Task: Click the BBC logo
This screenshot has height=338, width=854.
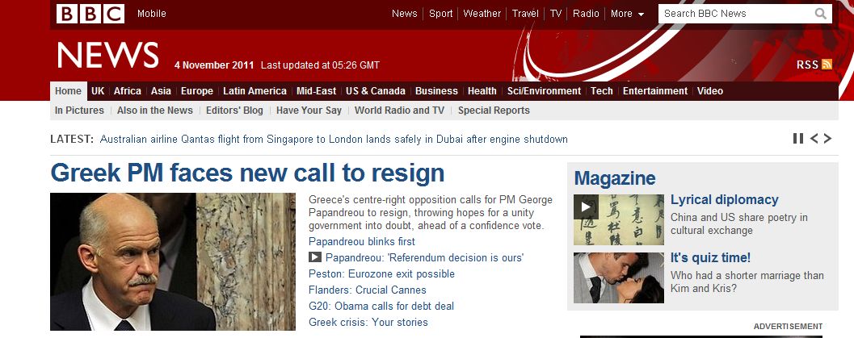Action: pos(90,14)
